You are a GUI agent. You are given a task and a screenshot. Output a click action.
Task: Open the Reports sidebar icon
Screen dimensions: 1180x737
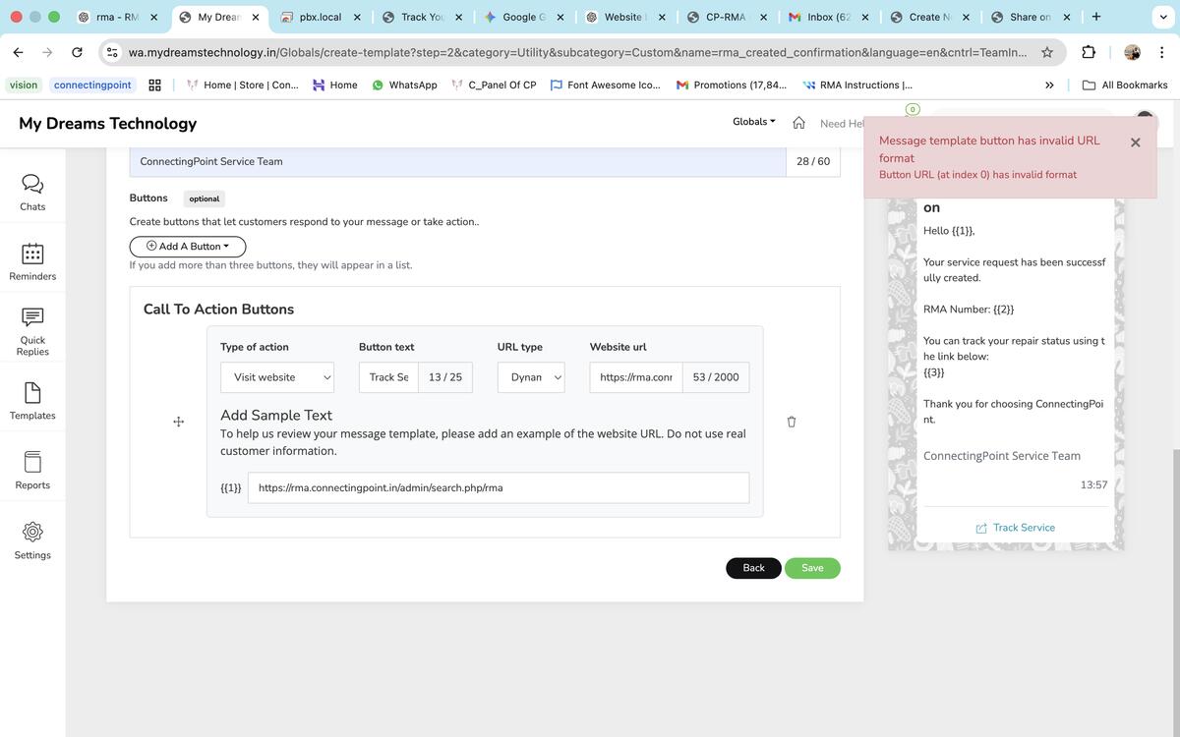tap(32, 469)
